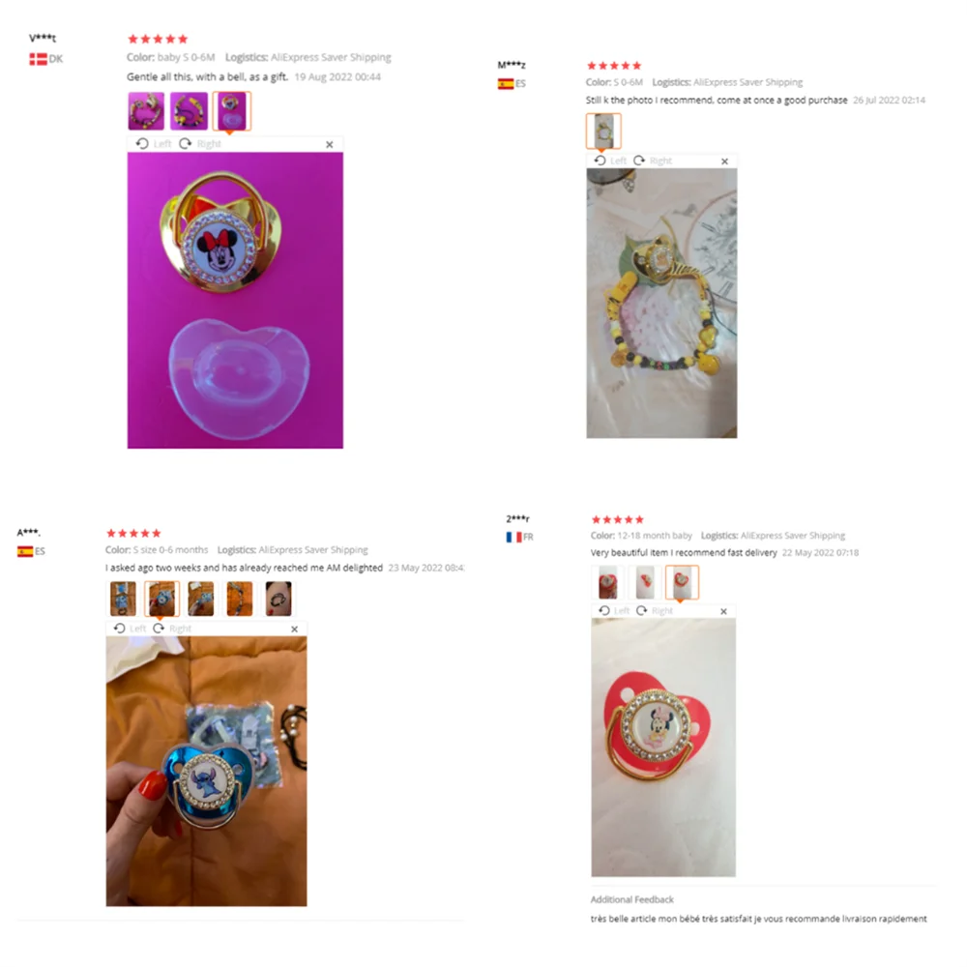
Task: Close the enlarged photo in M***z's review
Action: (x=724, y=161)
